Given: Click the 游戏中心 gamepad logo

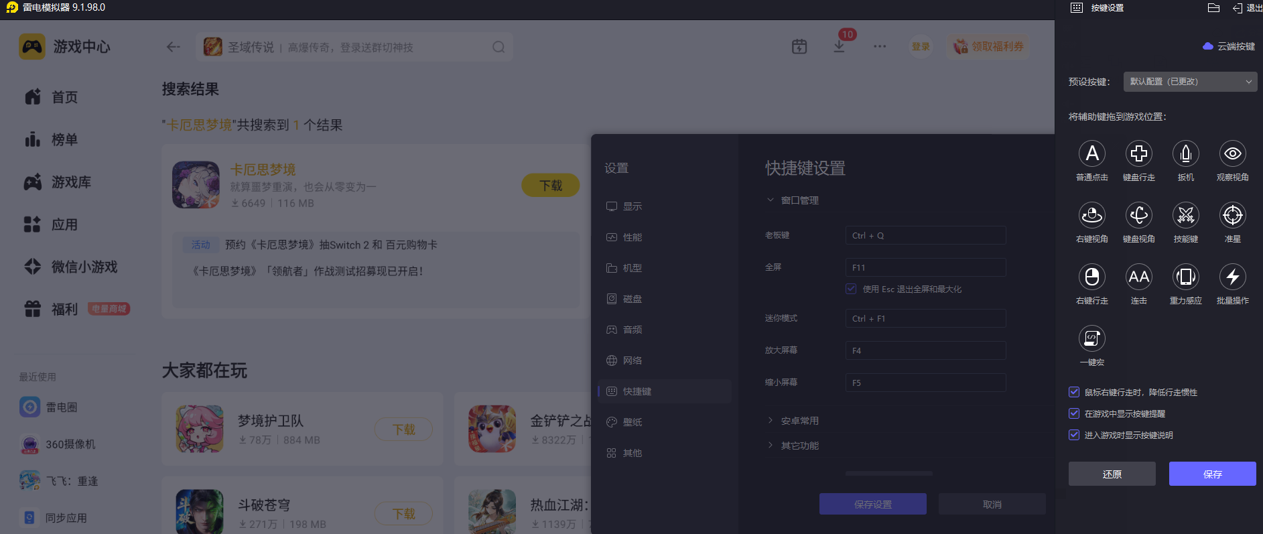Looking at the screenshot, I should 32,47.
